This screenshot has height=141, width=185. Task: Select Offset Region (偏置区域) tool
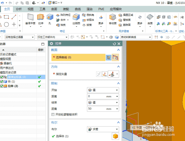pyautogui.click(x=126, y=15)
